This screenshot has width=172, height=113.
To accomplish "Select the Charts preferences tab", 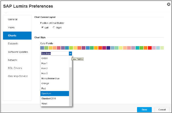I will tap(17, 36).
